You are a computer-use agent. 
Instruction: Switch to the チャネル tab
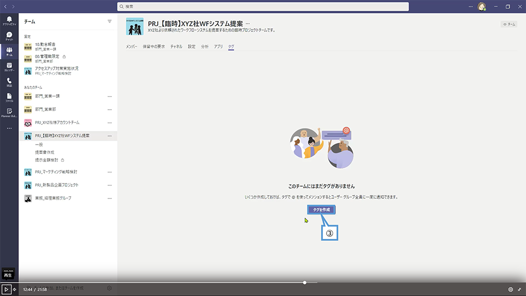176,47
